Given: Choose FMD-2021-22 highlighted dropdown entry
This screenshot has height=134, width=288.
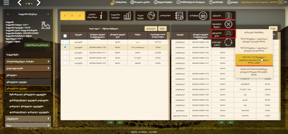Looking at the screenshot, I should (254, 60).
